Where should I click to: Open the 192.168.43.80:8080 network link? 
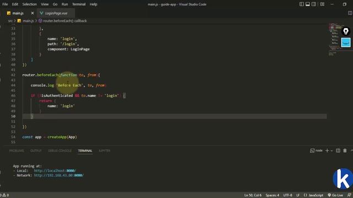[x=59, y=175]
